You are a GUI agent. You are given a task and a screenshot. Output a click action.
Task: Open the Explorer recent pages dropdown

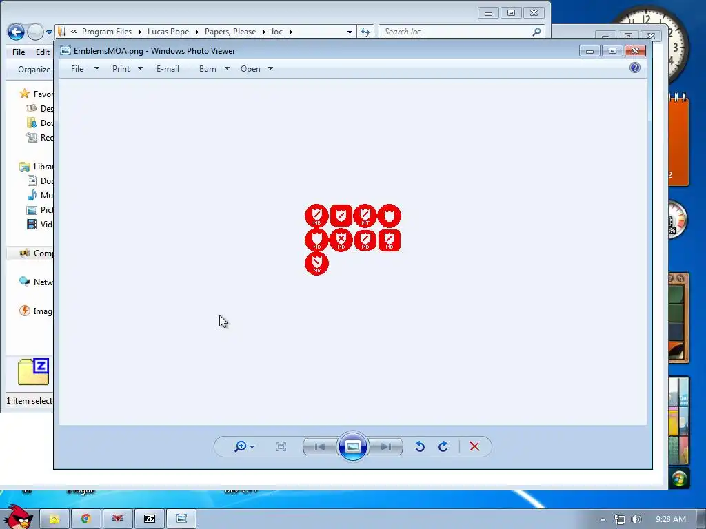[49, 32]
